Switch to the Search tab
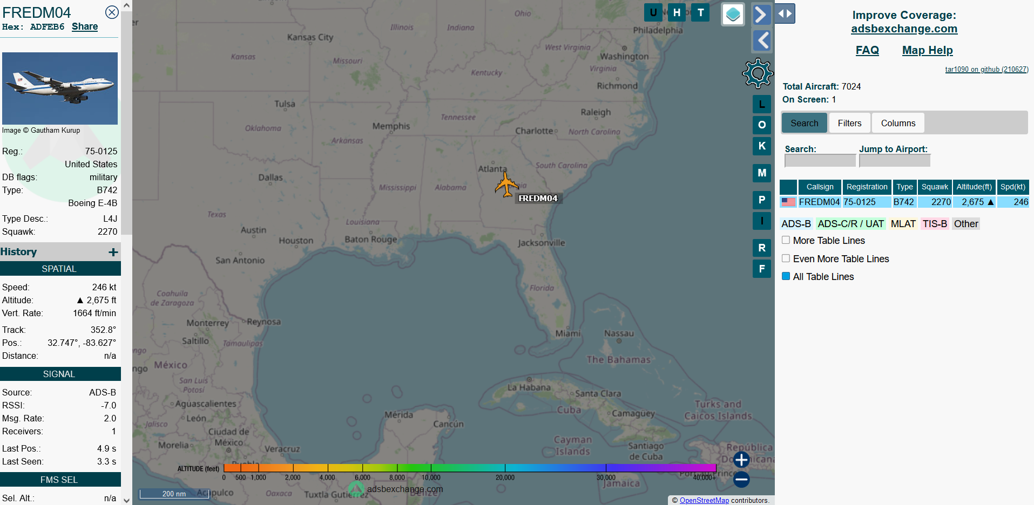This screenshot has width=1034, height=505. point(805,123)
